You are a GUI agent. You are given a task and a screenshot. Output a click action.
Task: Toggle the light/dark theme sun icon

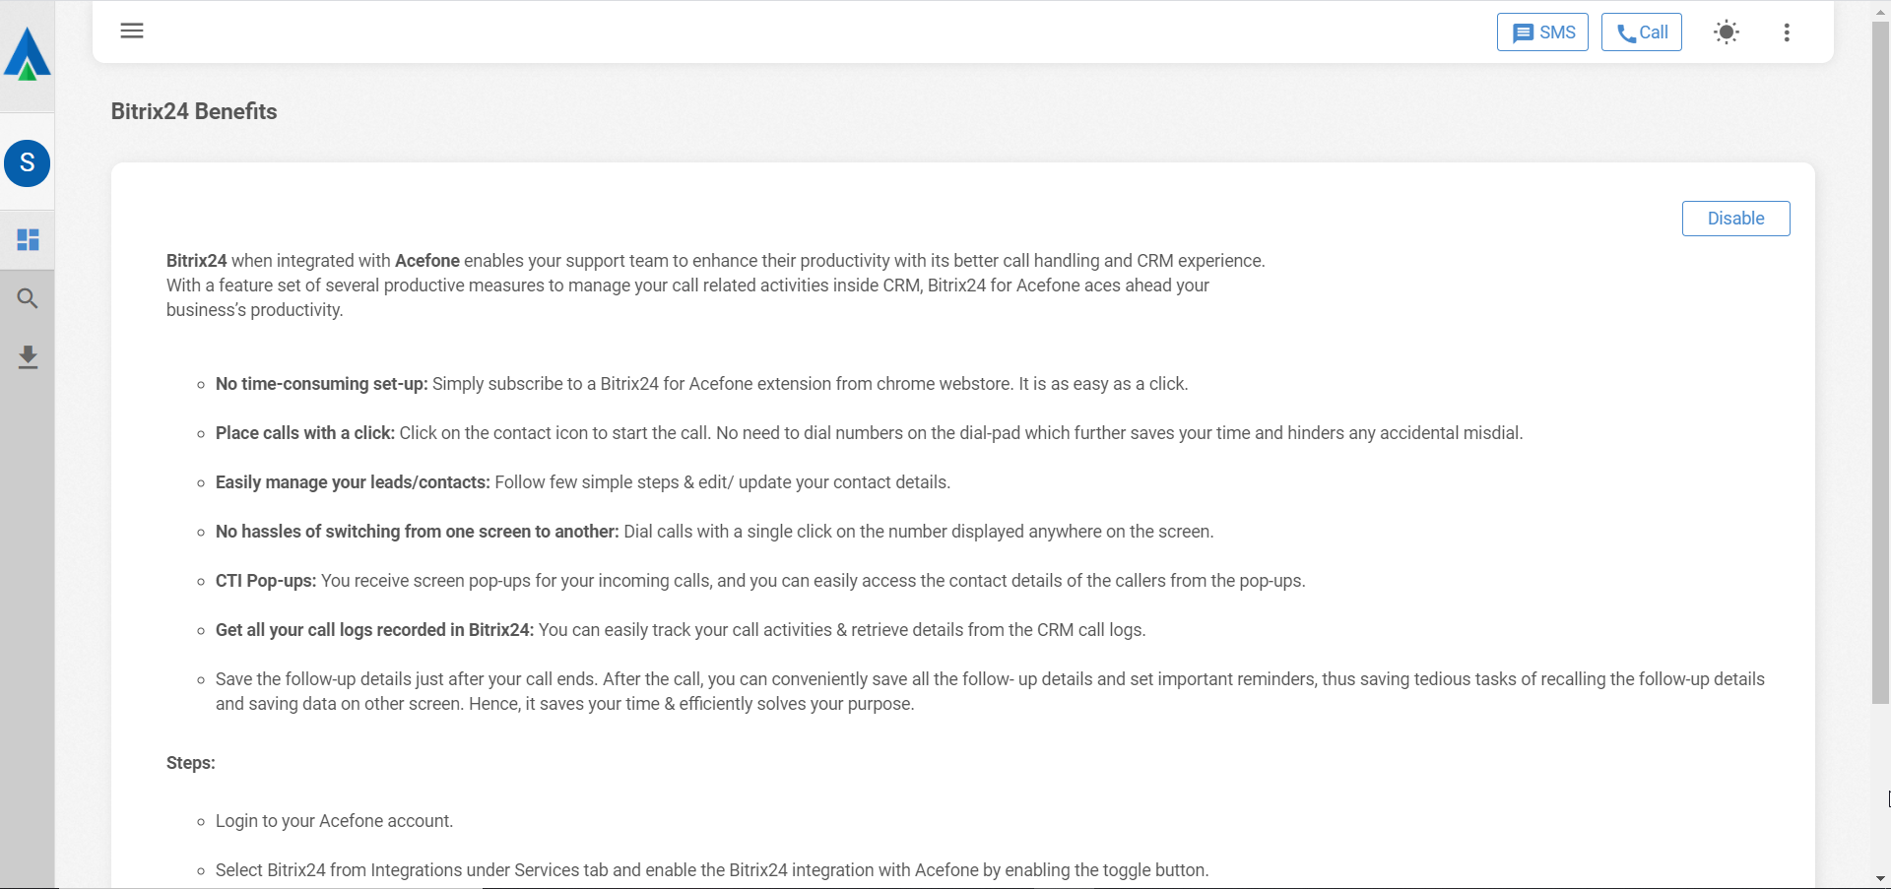[x=1726, y=32]
